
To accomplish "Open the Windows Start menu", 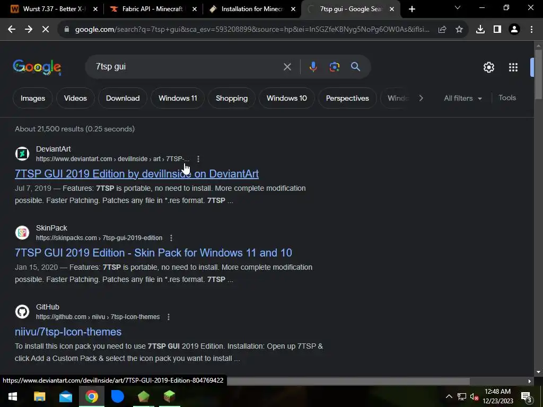I will tap(13, 396).
